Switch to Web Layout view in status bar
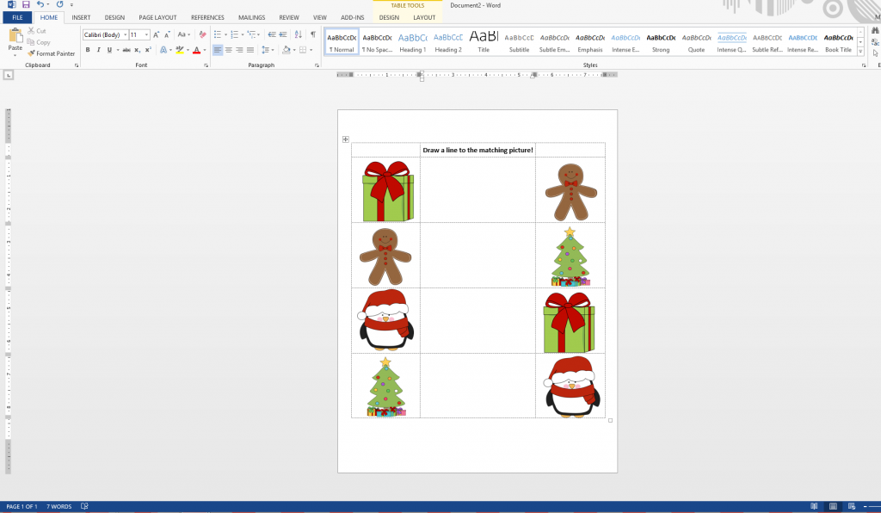 pos(852,506)
